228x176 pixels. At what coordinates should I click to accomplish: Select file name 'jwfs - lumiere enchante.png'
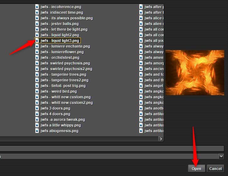[x=65, y=46]
